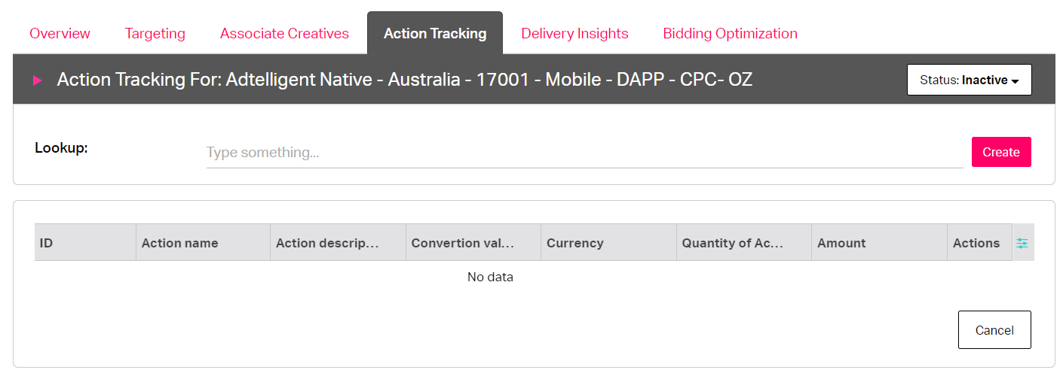Click the Cancel button
This screenshot has width=1063, height=370.
pyautogui.click(x=994, y=330)
